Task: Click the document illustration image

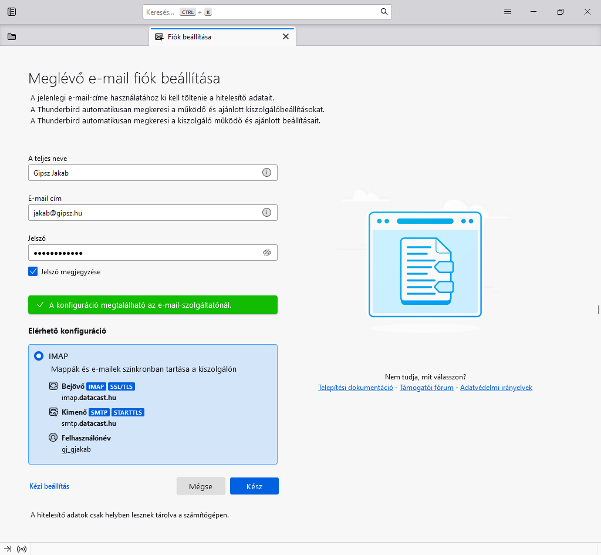Action: (425, 264)
